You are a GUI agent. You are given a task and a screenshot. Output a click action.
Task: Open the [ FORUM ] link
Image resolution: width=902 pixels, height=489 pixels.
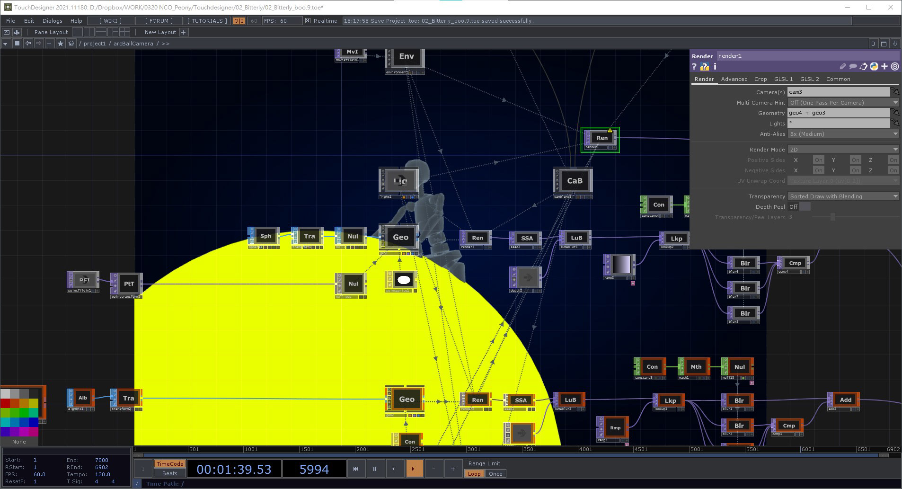(159, 21)
